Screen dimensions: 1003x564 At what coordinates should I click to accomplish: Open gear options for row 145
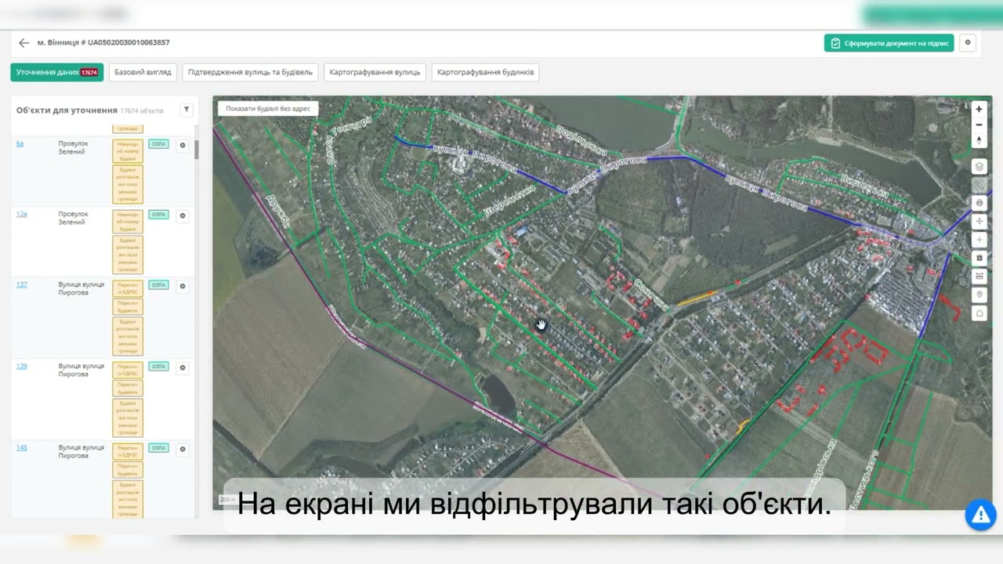point(183,449)
